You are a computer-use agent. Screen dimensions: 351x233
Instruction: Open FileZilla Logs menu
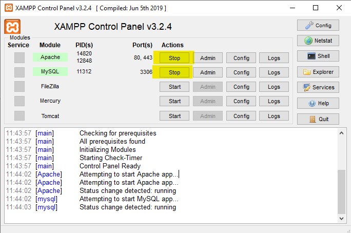274,87
